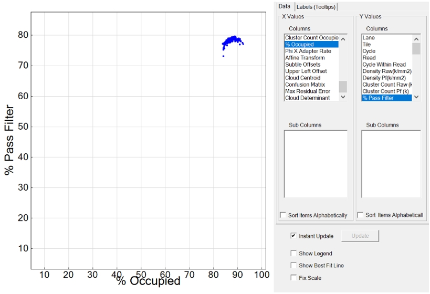Turn on Show Legend
The image size is (430, 294).
293,254
